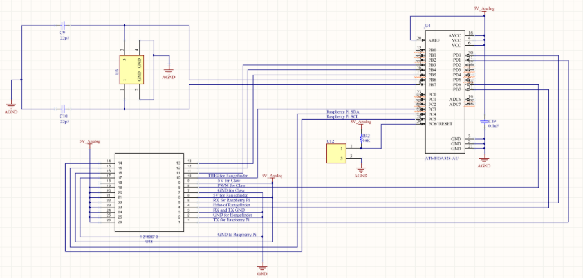Image resolution: width=583 pixels, height=279 pixels.
Task: Click the AREF pin on U4
Action: 434,40
